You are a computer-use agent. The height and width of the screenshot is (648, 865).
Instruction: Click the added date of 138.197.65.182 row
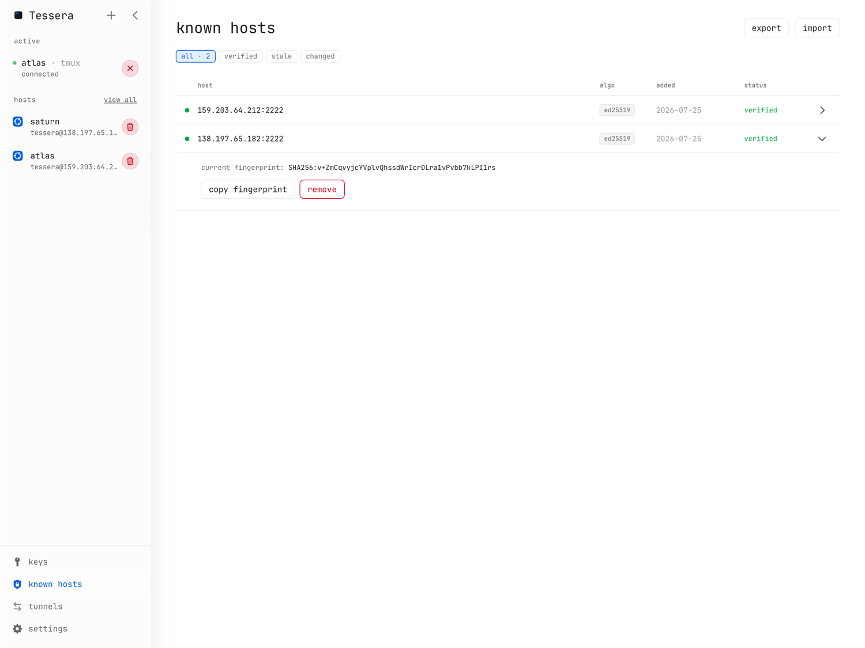coord(679,139)
